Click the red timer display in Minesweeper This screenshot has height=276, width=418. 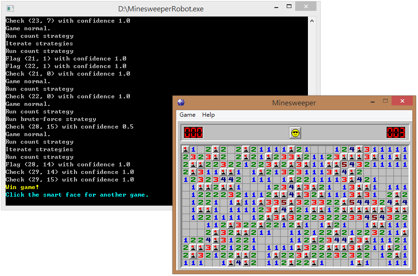click(396, 132)
